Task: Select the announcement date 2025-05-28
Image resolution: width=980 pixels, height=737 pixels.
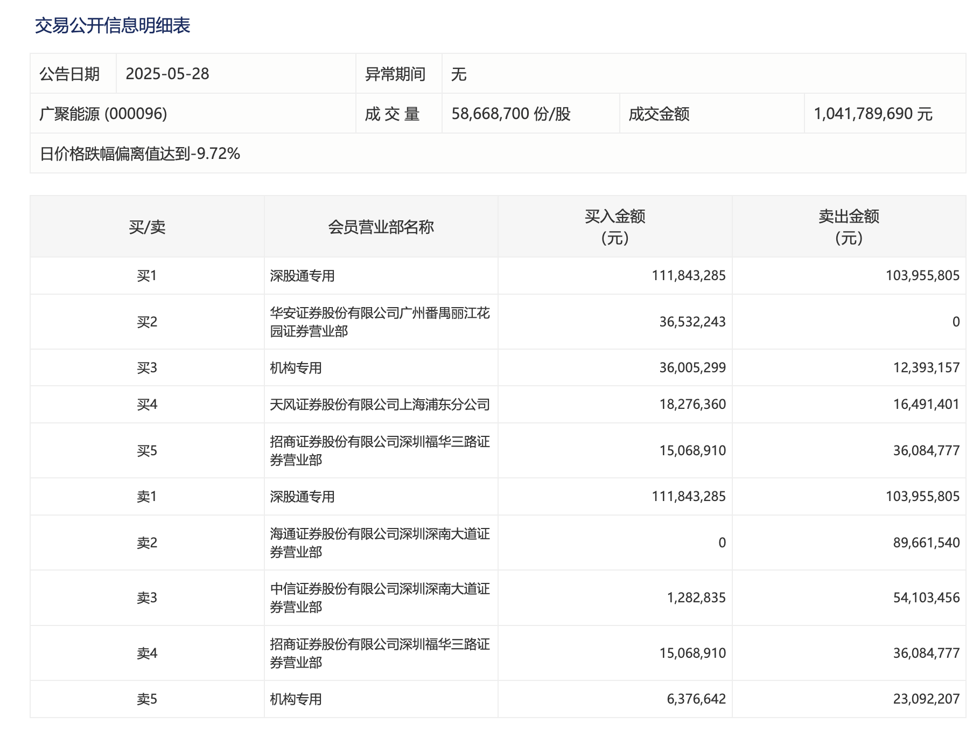Action: point(167,74)
